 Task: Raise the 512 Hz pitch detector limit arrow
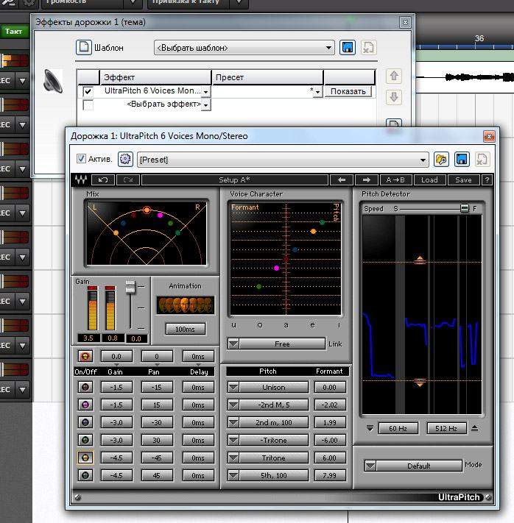[474, 428]
